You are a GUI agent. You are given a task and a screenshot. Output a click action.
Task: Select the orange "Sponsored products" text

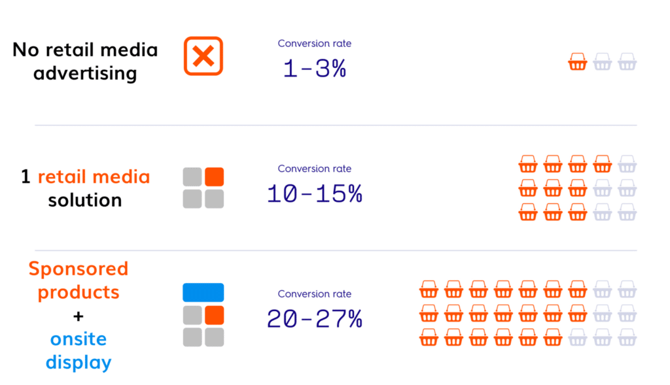79,280
